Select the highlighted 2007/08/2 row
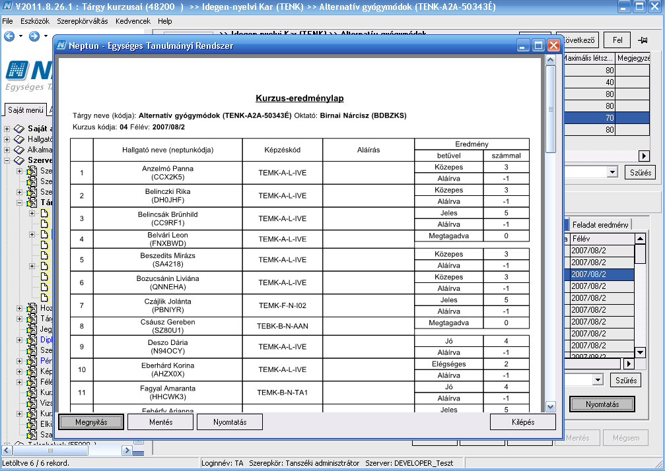 [600, 274]
